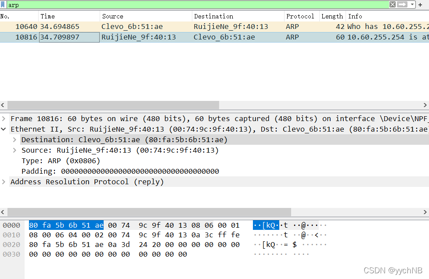Click time value 34.694865
This screenshot has width=429, height=279.
[x=60, y=26]
